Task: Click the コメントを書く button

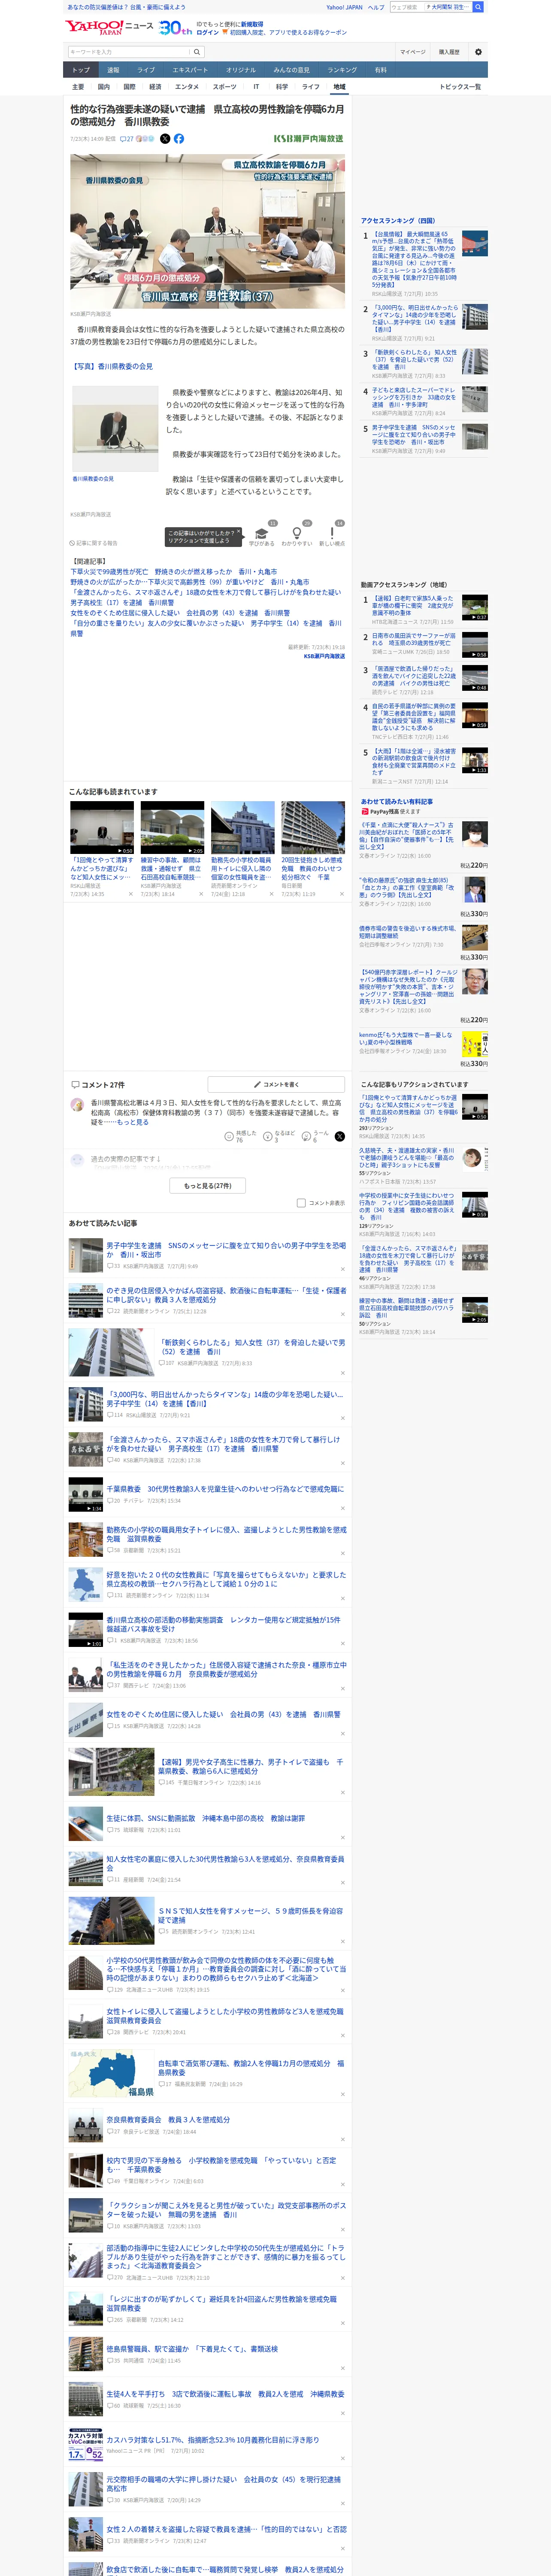Action: pos(276,1084)
